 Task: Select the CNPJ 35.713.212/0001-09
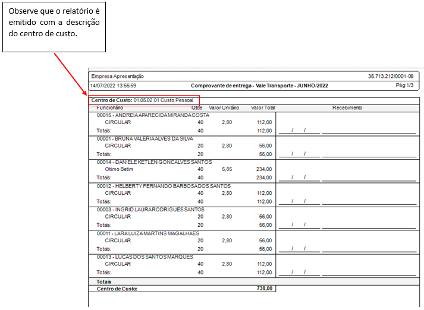pyautogui.click(x=391, y=77)
